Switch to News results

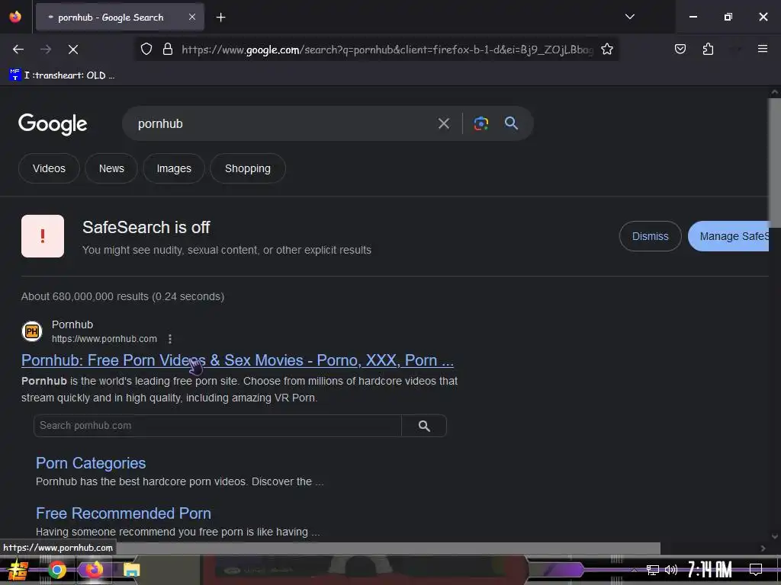(111, 168)
